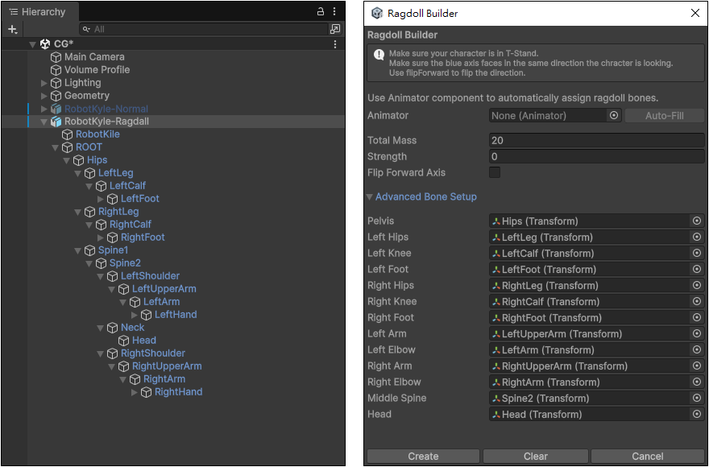
Task: Click the Total Mass field
Action: click(x=597, y=141)
